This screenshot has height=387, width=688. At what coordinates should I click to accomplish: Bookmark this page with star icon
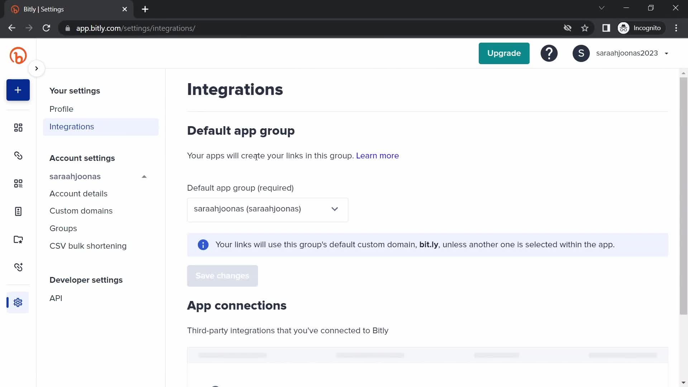click(x=585, y=28)
